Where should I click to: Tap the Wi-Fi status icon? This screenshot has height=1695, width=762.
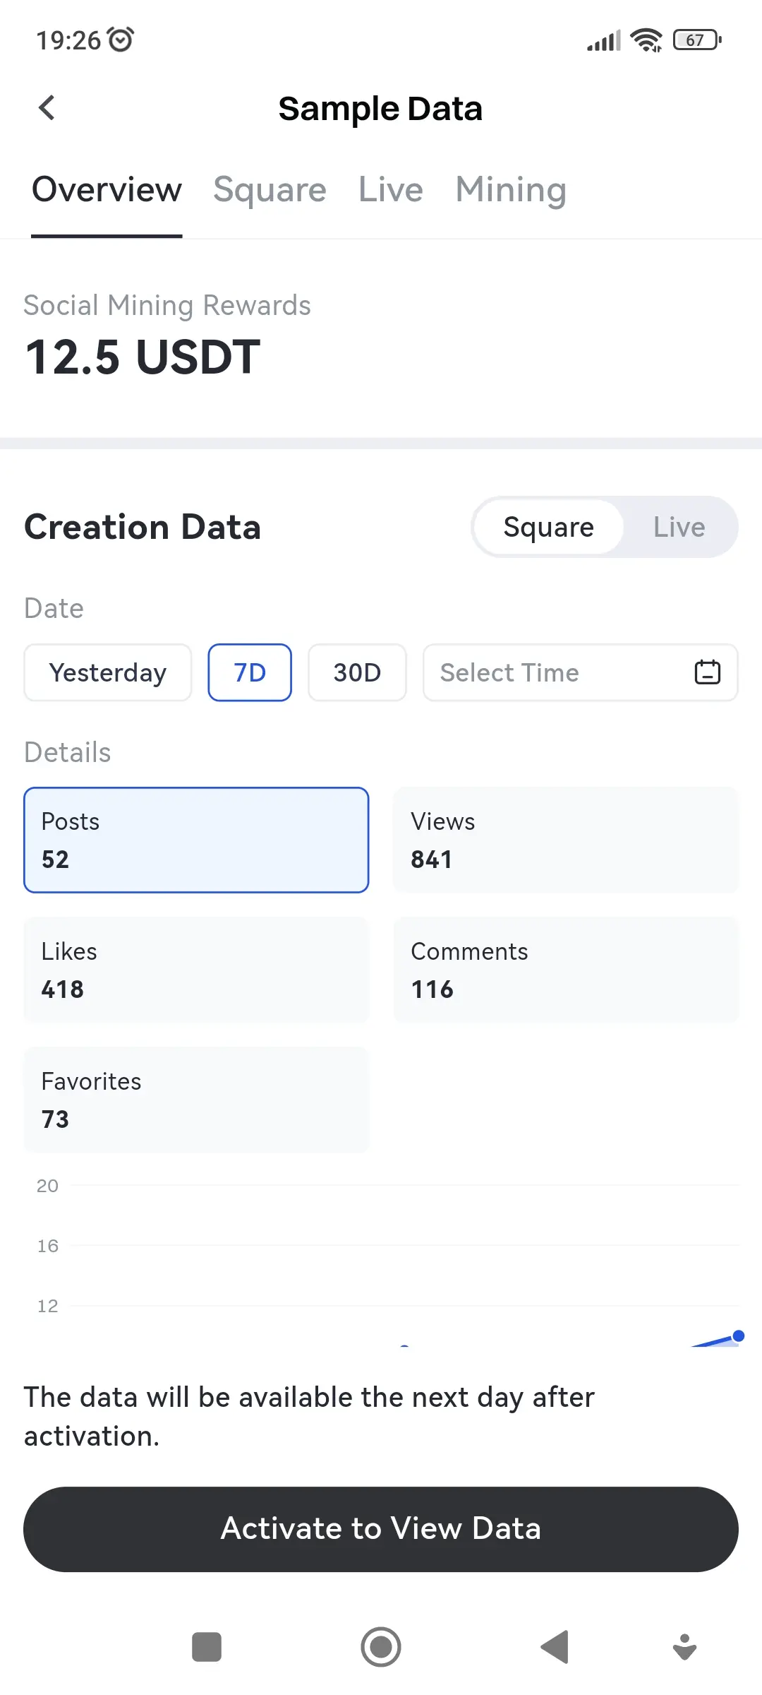tap(646, 40)
